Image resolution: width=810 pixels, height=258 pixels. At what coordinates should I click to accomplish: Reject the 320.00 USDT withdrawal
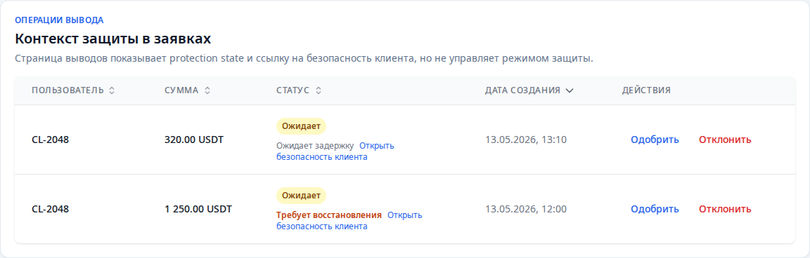(725, 140)
